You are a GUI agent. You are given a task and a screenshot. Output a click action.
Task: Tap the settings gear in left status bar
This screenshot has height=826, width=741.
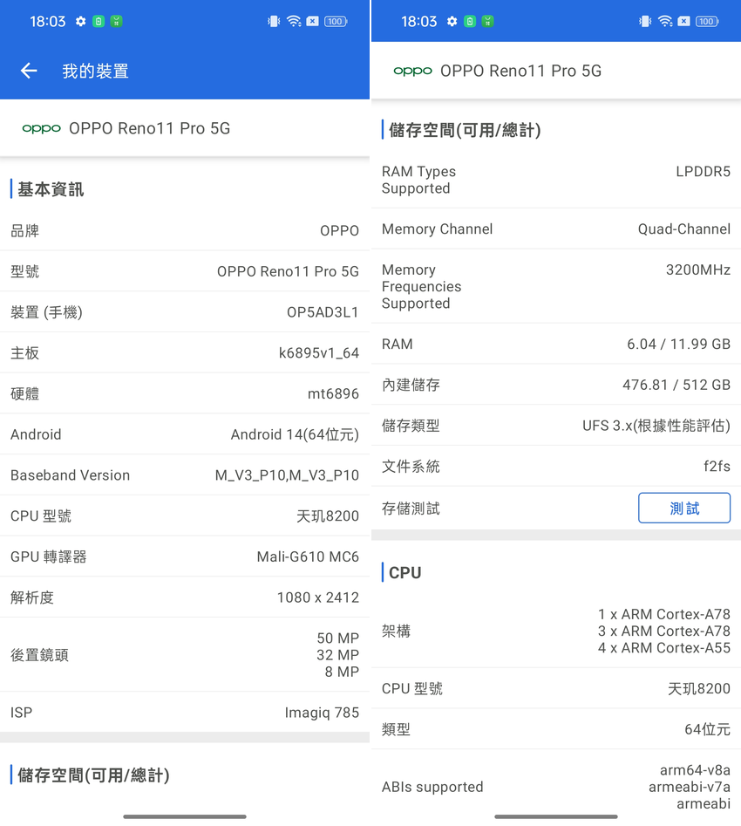pyautogui.click(x=80, y=22)
